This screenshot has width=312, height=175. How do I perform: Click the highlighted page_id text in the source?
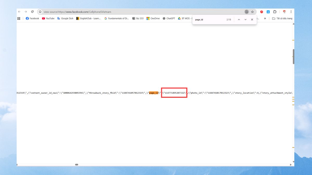[154, 93]
